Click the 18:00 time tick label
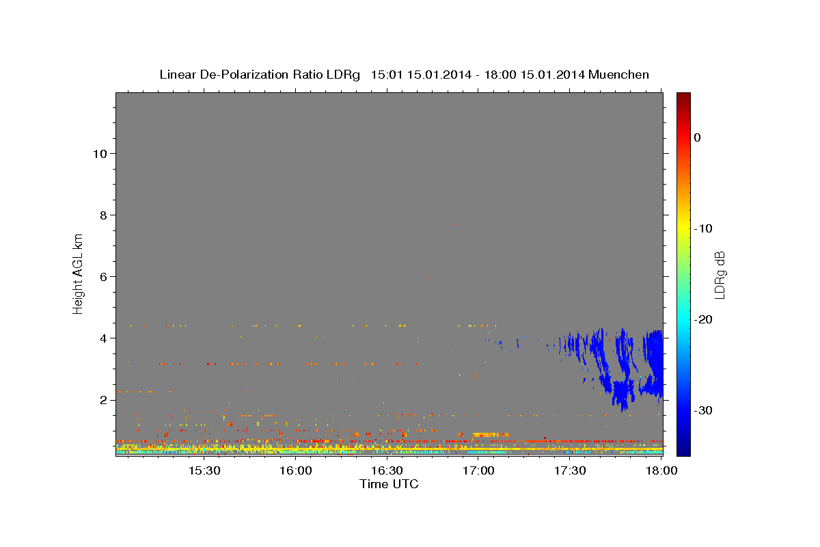Screen dimensions: 820x547 pyautogui.click(x=661, y=470)
